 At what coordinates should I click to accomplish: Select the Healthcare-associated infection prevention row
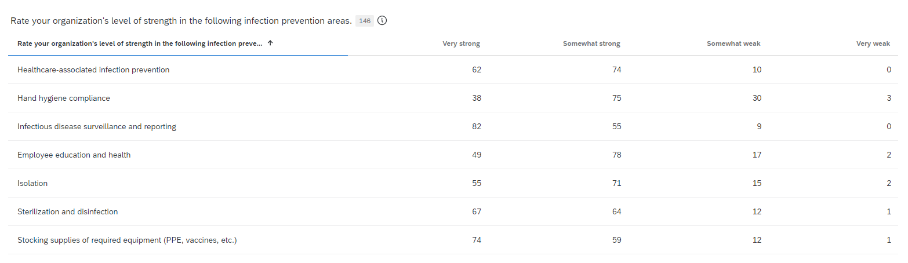(x=453, y=70)
